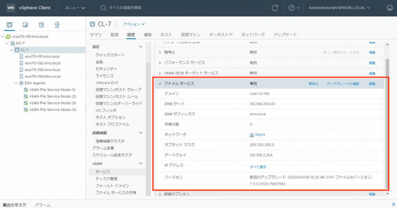Select ファイル サービスの共有 under vSAN
397x208 pixels.
116,192
